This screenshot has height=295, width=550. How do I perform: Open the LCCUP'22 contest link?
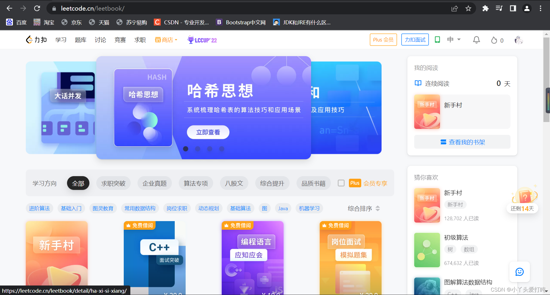tap(202, 40)
